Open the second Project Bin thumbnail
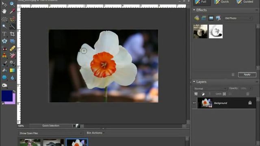 (53, 142)
